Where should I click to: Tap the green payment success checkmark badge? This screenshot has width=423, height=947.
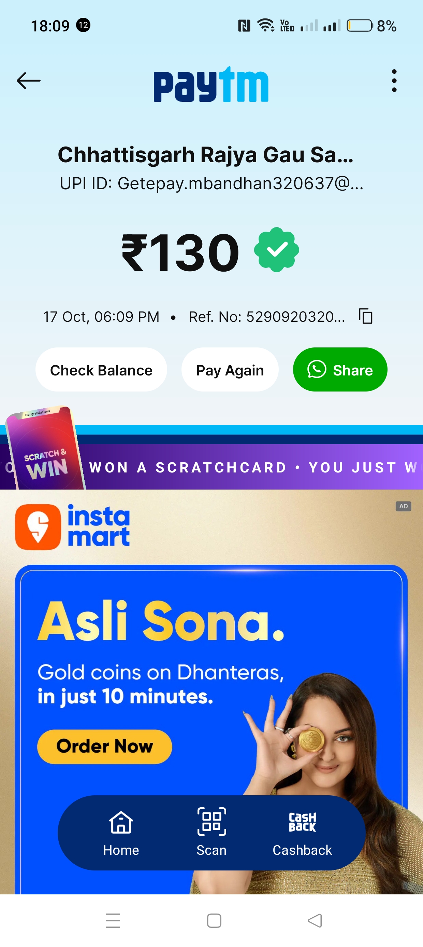pyautogui.click(x=277, y=250)
